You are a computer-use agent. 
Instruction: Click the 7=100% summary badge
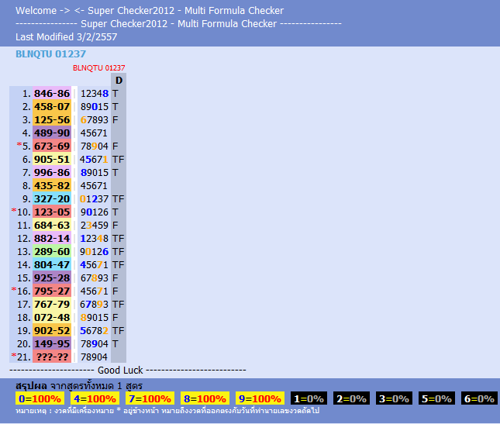150,398
